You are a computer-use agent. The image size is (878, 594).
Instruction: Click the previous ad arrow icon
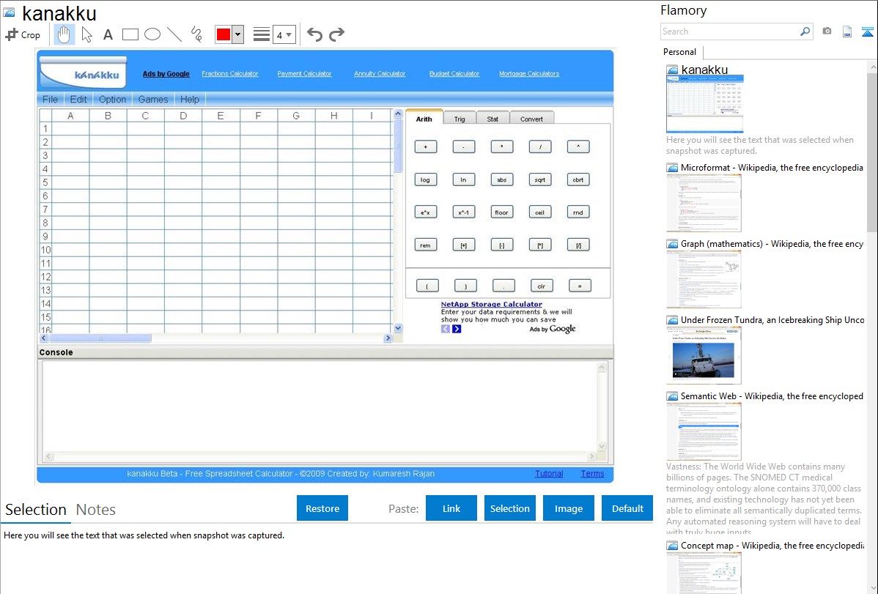pos(446,329)
